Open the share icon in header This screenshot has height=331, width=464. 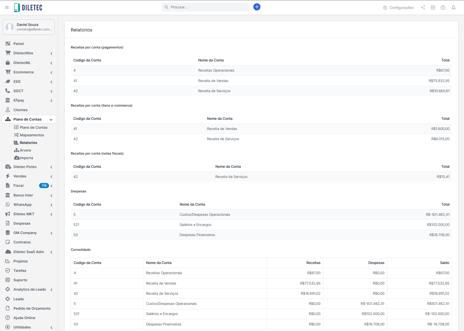pyautogui.click(x=423, y=8)
